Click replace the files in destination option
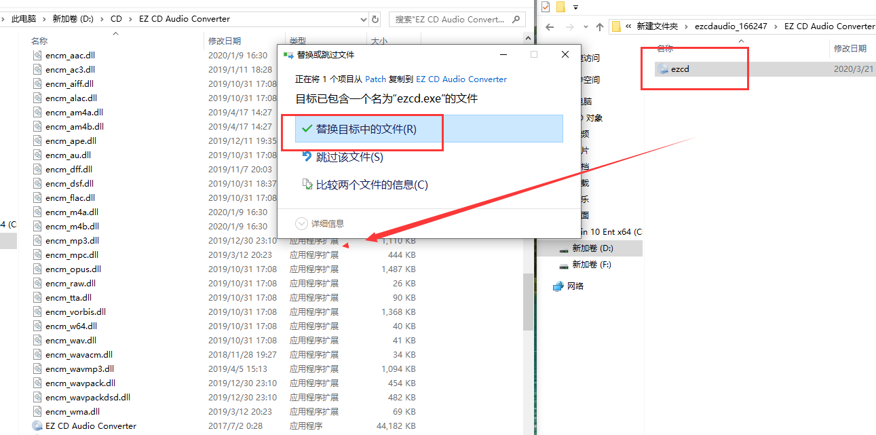This screenshot has width=876, height=435. click(x=429, y=129)
